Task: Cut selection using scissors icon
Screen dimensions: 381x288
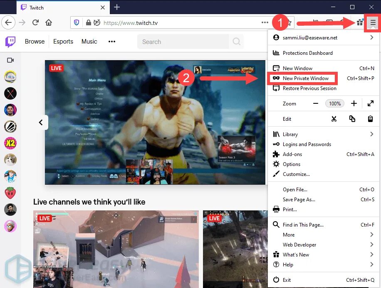Action: (x=334, y=119)
